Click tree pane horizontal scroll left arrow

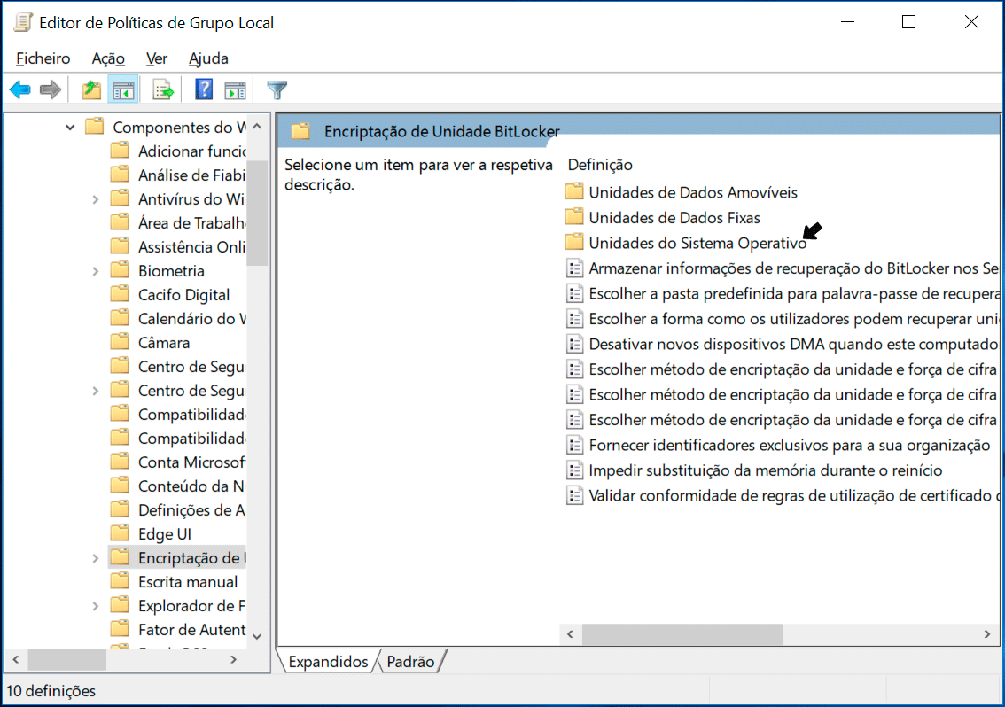tap(15, 659)
